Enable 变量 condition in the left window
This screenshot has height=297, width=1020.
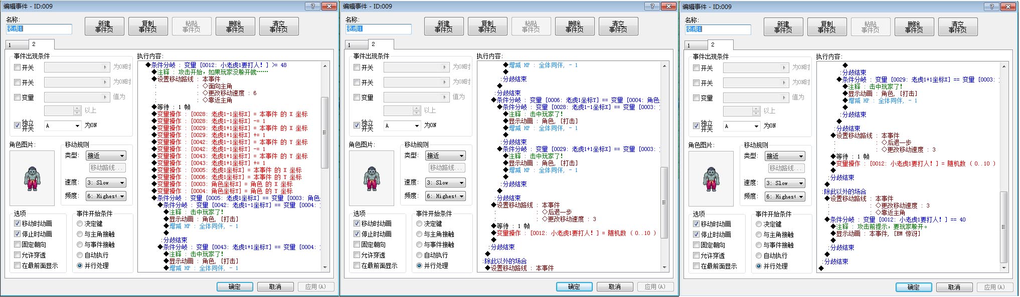click(18, 97)
